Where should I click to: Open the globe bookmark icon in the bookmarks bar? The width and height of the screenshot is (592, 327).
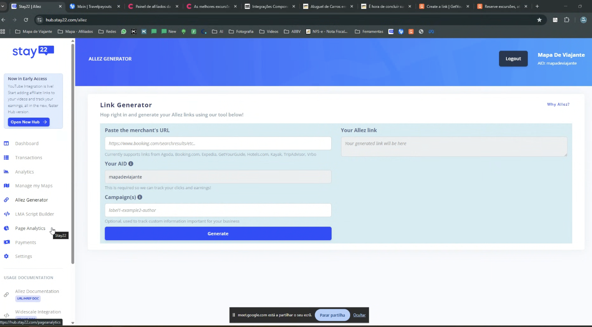[421, 32]
